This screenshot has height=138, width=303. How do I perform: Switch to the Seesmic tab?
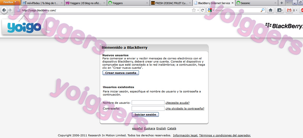pyautogui.click(x=257, y=3)
